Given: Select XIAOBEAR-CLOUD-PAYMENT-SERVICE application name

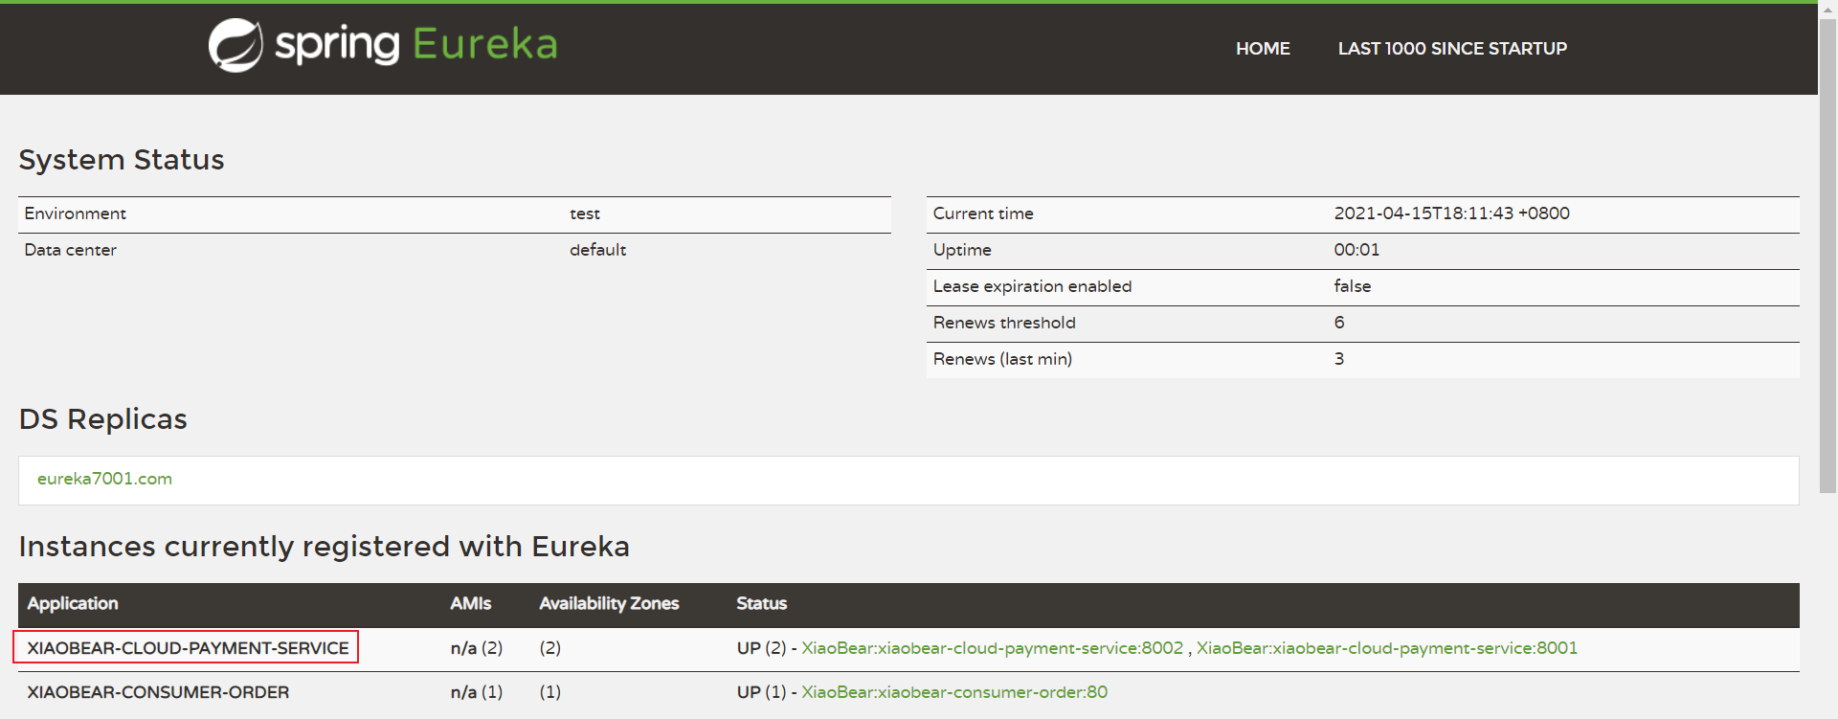Looking at the screenshot, I should pyautogui.click(x=188, y=648).
